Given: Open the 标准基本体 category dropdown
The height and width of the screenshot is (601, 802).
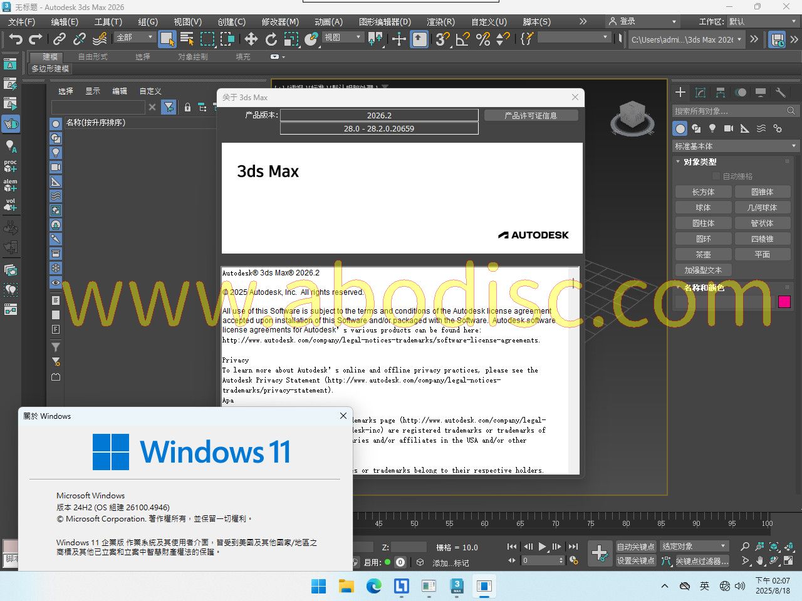Looking at the screenshot, I should point(735,146).
